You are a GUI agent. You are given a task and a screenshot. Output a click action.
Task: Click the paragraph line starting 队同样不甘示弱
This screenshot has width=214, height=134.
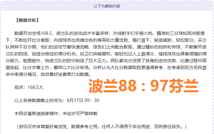click(x=106, y=47)
